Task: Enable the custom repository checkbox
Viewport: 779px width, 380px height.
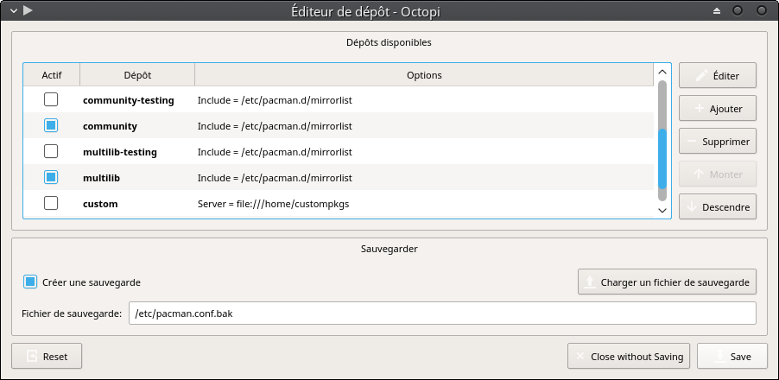Action: click(51, 203)
